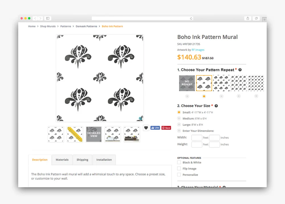285x204 pixels.
Task: Click the SKU #RF38121735 text
Action: (189, 44)
